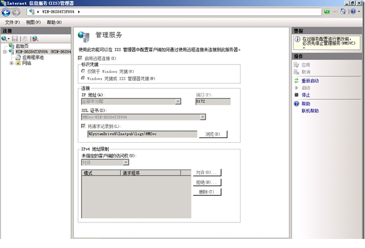Click the 模式 column header
The width and height of the screenshot is (365, 248).
(101, 173)
